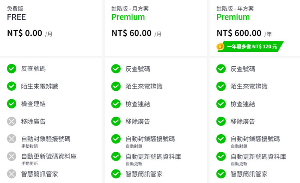Click gray X icon beside 智慧簡訊管家 in FREE plan
Viewport: 300px width, 183px height.
[12, 174]
